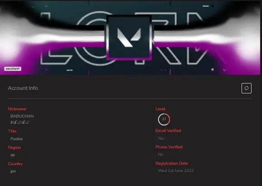The image size is (262, 186).
Task: Click the small VALORANT badge on banner
Action: point(13,69)
